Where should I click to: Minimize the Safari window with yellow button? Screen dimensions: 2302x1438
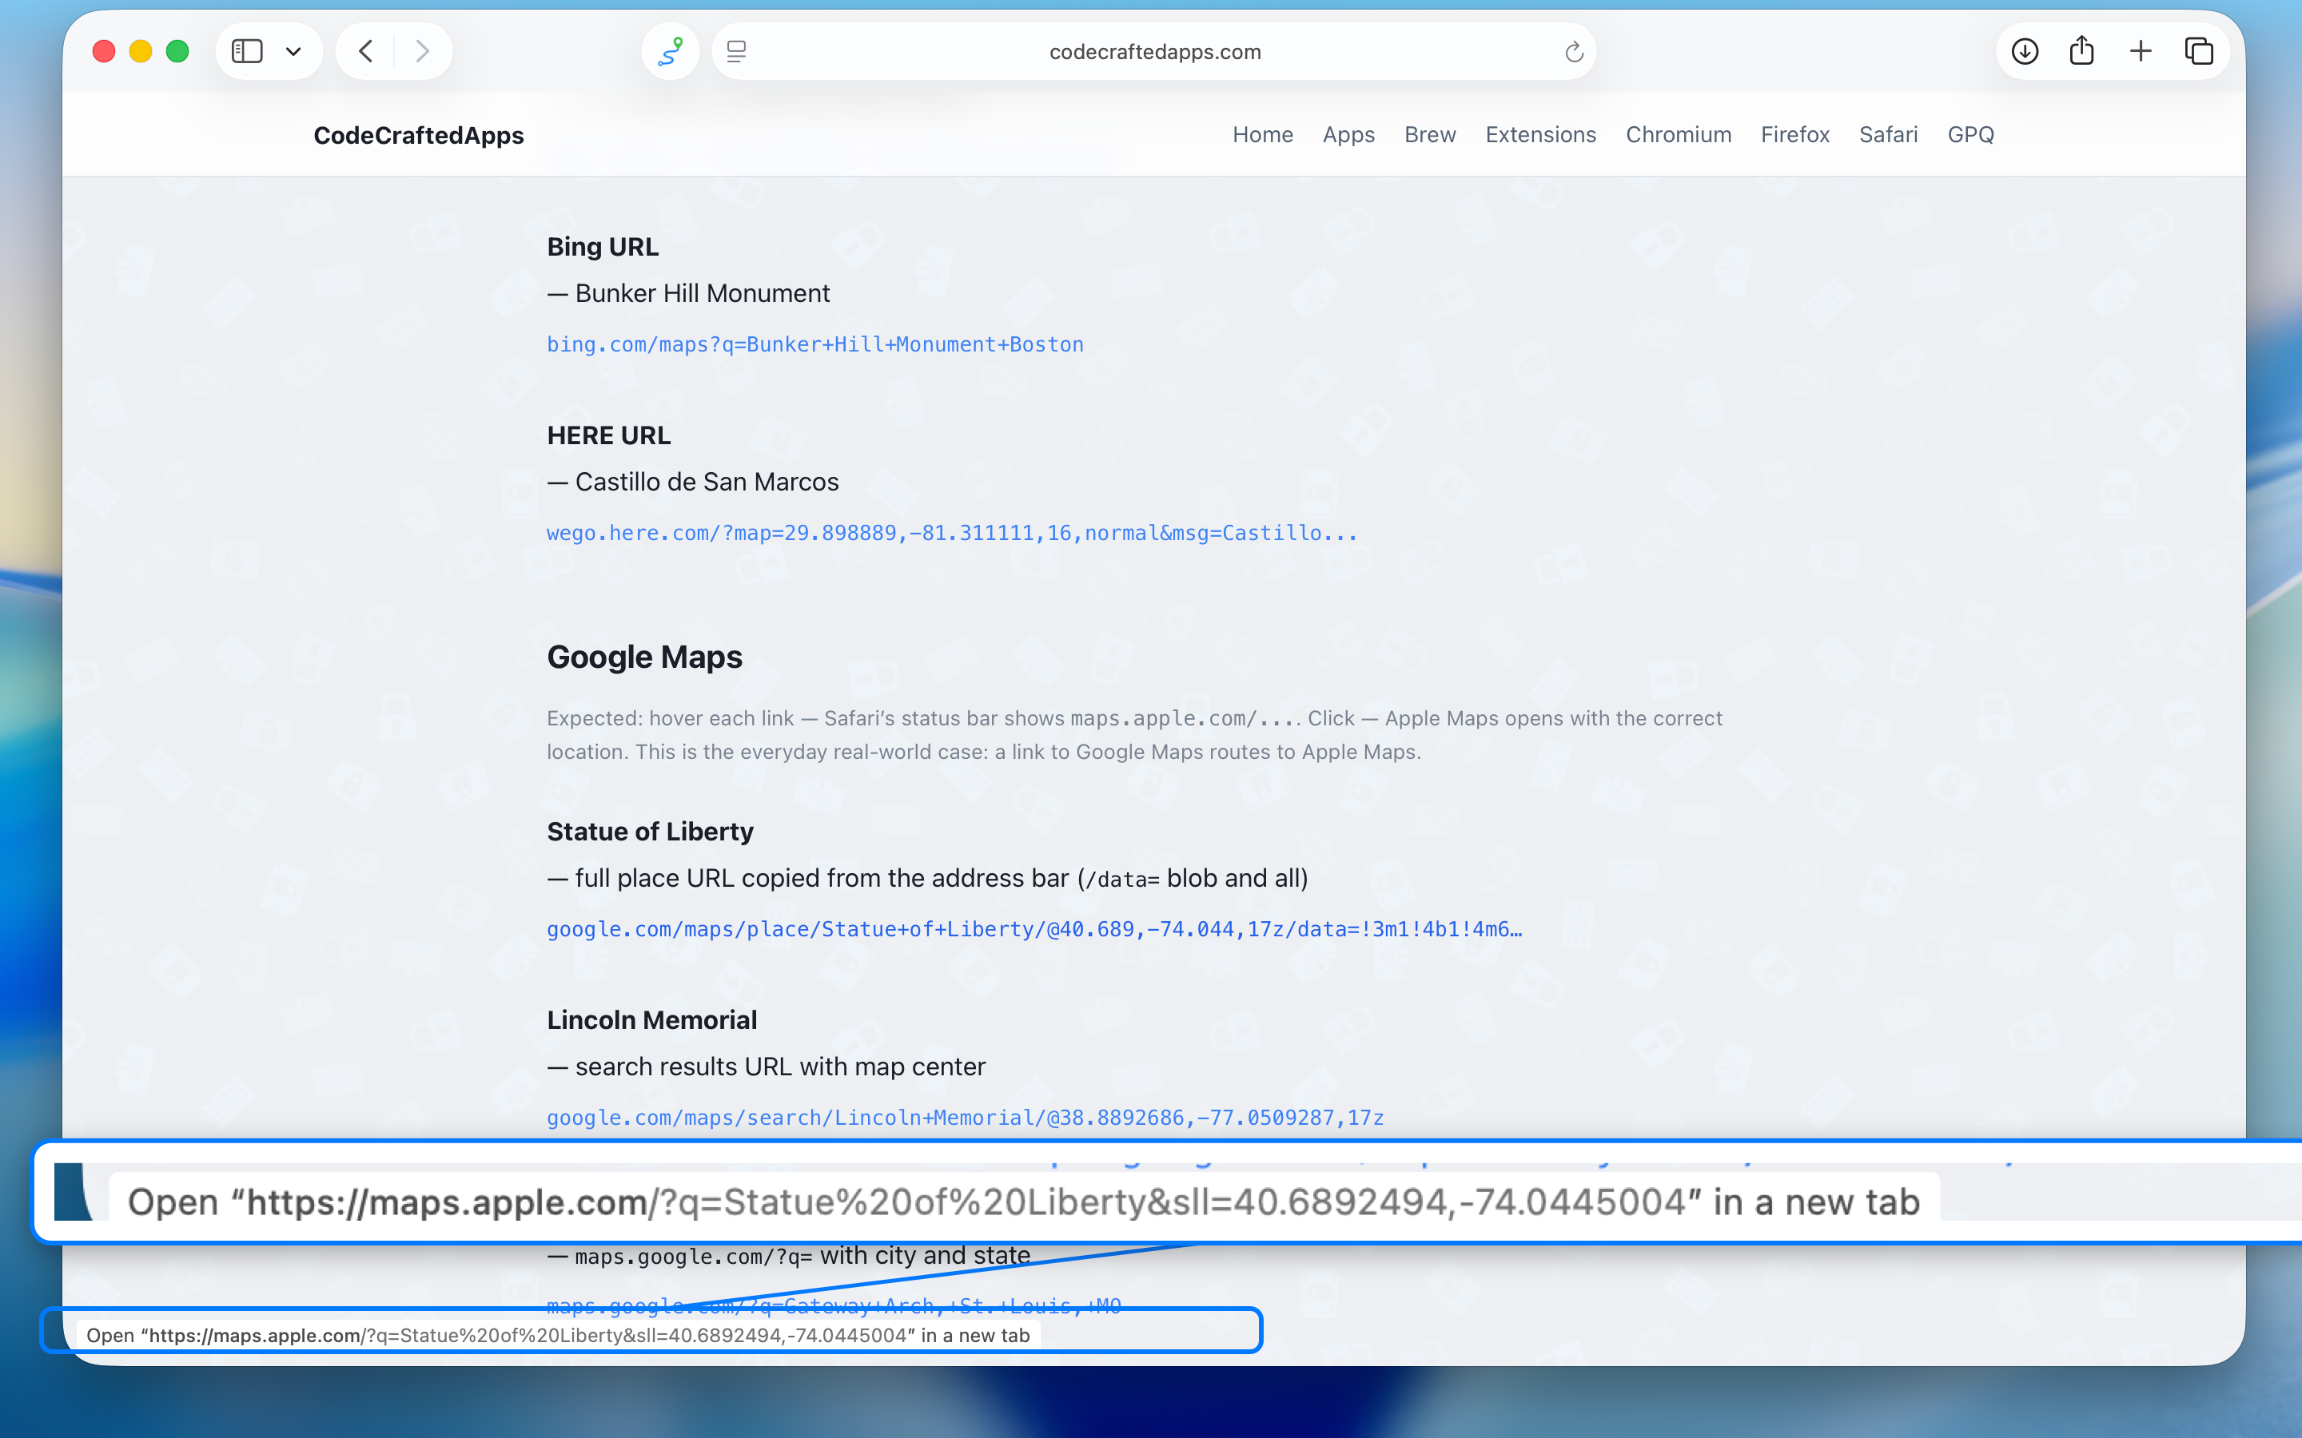141,51
